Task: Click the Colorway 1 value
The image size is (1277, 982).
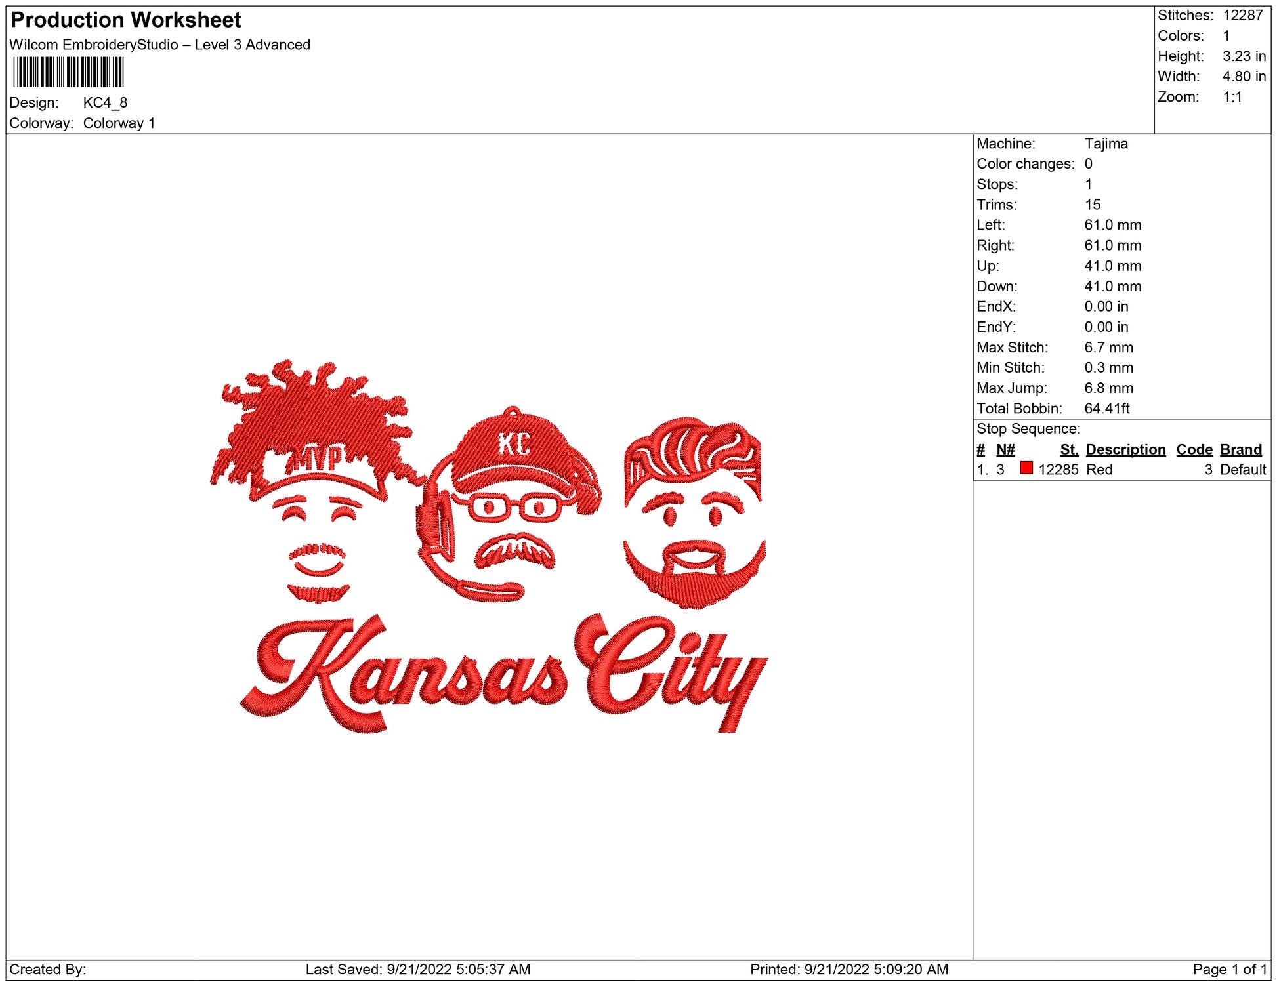Action: tap(119, 123)
